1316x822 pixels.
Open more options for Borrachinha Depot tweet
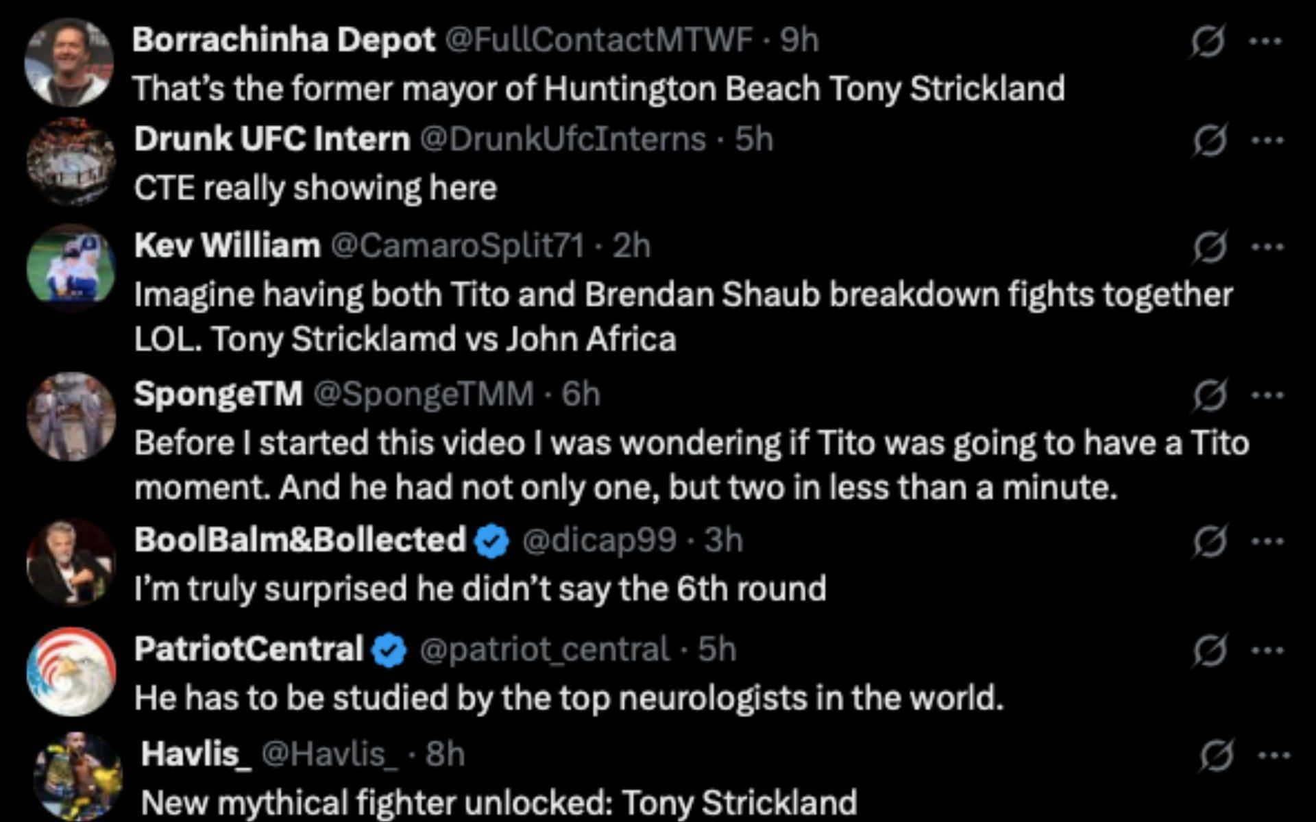pyautogui.click(x=1265, y=42)
